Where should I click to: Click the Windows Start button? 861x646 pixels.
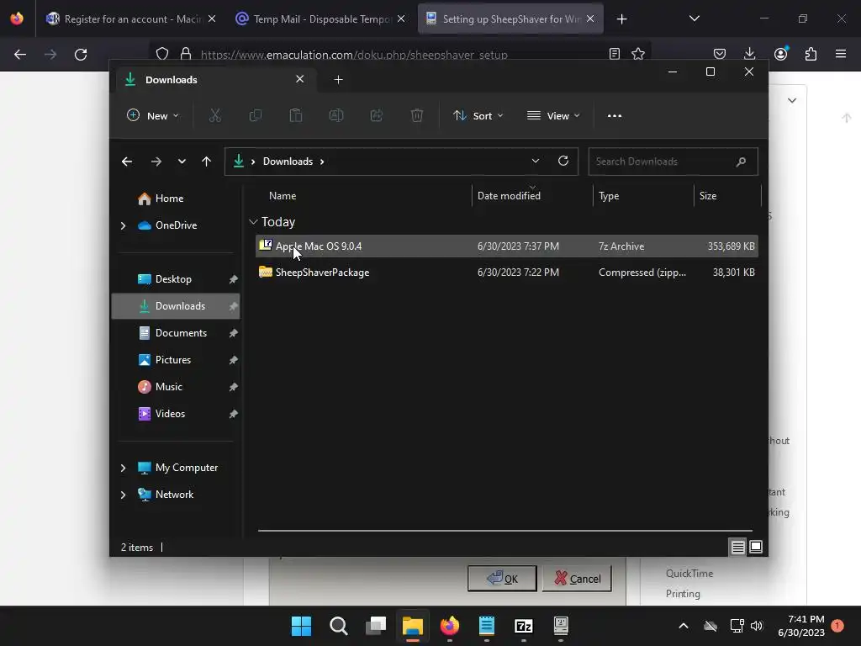(x=301, y=626)
